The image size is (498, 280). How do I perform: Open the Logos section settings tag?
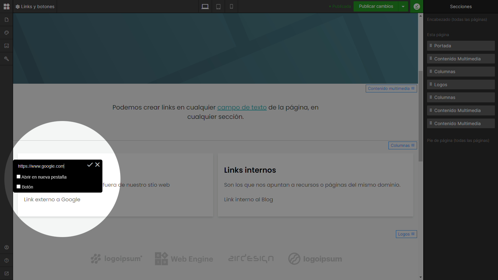406,234
